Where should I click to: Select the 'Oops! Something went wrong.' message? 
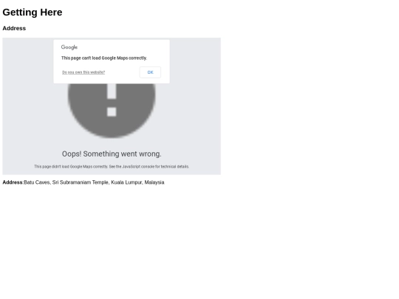[x=112, y=154]
